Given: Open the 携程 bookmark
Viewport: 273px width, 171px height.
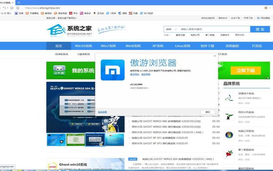Looking at the screenshot, I should [123, 13].
